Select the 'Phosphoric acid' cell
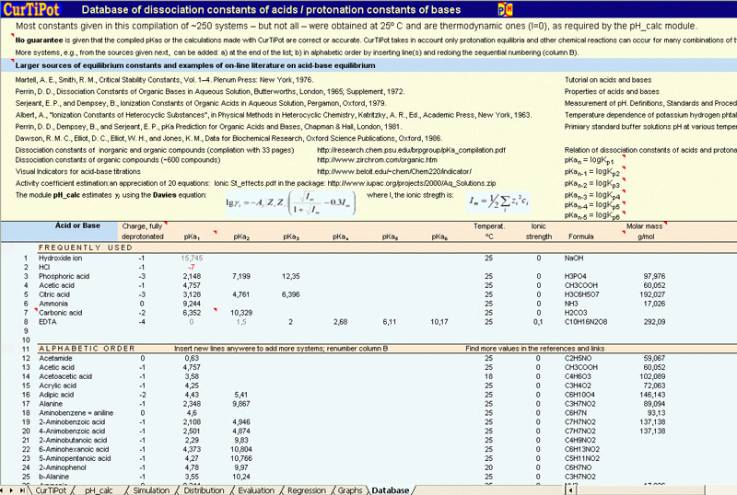The width and height of the screenshot is (737, 495). 64,277
